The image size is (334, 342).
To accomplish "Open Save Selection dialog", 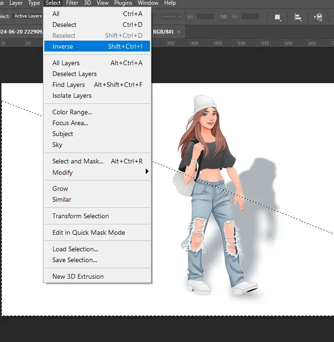I will point(97,260).
